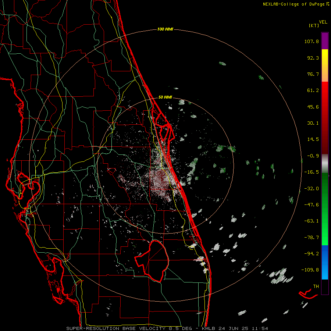This screenshot has height=331, width=331.
Task: Click the Super-Resolution Base Velocity caption
Action: coord(167,328)
